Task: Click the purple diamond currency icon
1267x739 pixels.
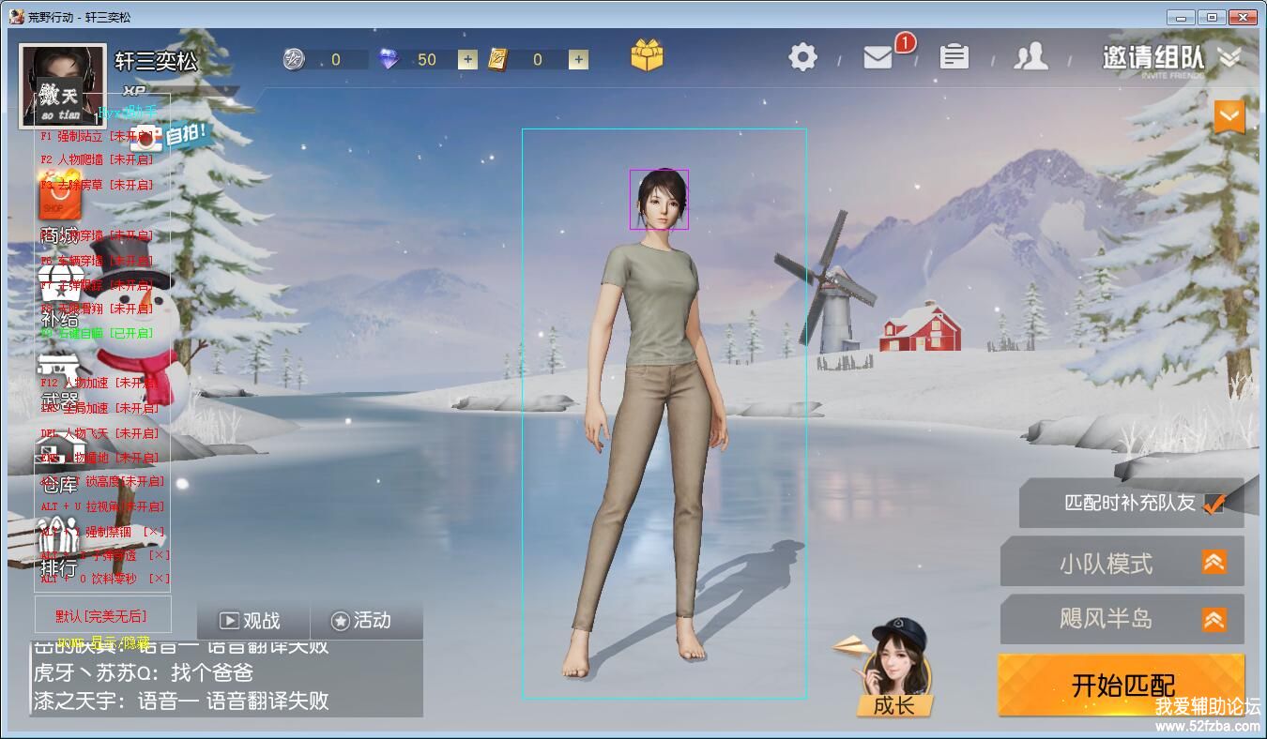Action: click(x=388, y=59)
